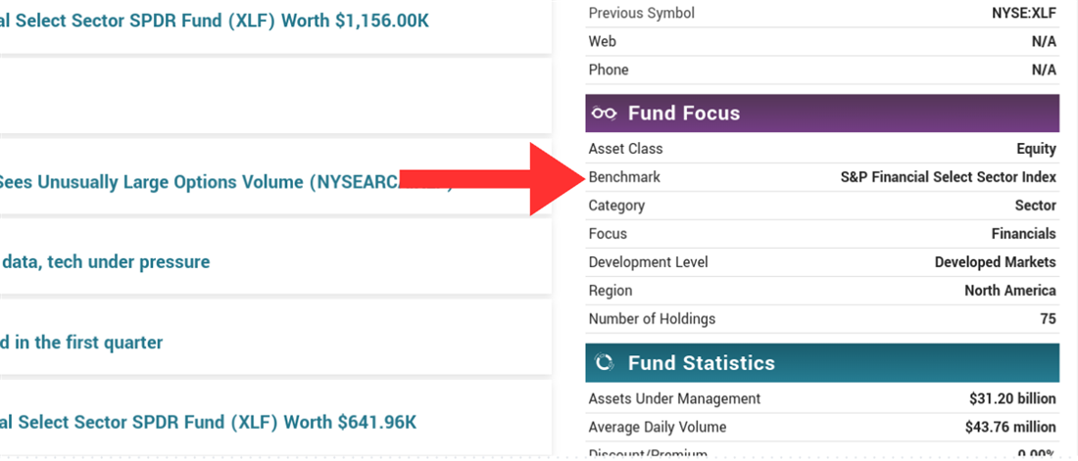Click the $43.76 million daily volume value
The image size is (1078, 461).
[1009, 427]
